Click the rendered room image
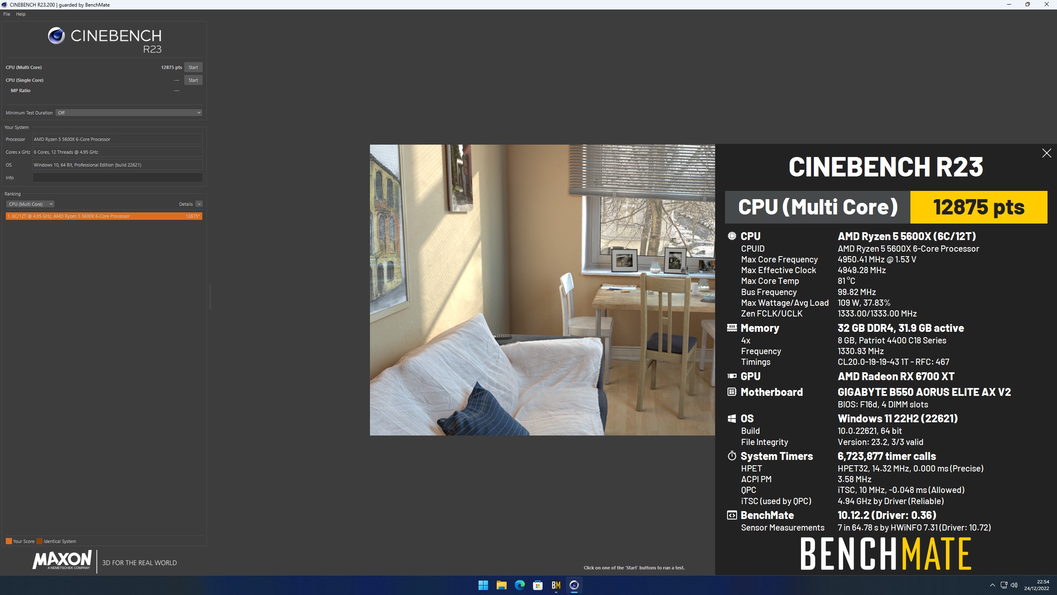Viewport: 1057px width, 595px height. coord(542,290)
